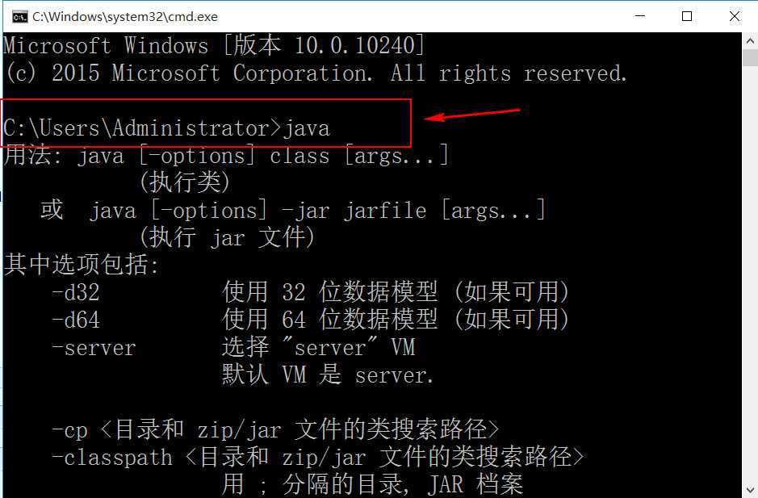Click the scrollbar up arrow
758x498 pixels.
750,40
